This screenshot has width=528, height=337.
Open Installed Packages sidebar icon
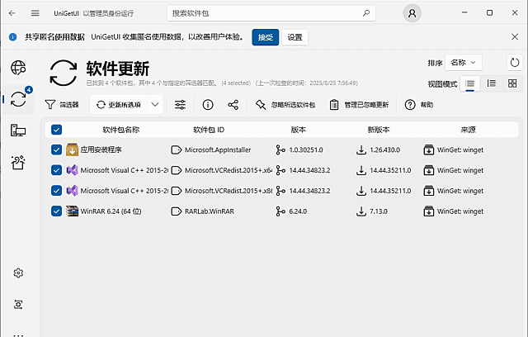tap(18, 131)
